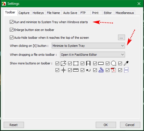This screenshot has height=131, width=144.
Task: Open the Minimize to System Tray dropdown
Action: tap(88, 46)
